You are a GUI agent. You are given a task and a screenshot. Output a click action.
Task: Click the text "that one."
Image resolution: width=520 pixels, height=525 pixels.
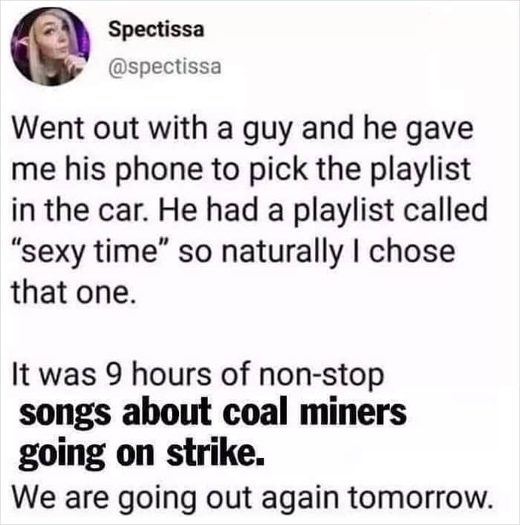click(x=73, y=292)
